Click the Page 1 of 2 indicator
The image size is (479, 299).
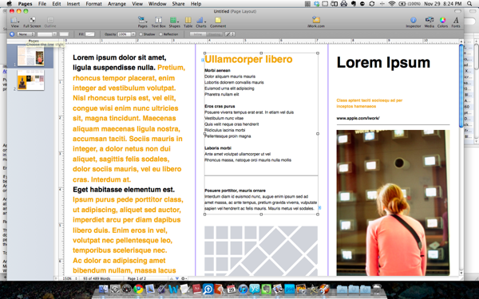[137, 278]
